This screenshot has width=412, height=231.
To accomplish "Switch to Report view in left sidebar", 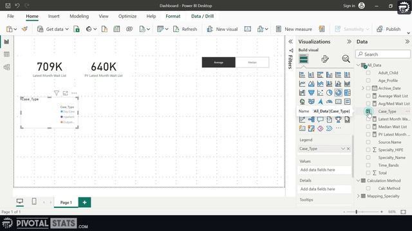I will pyautogui.click(x=6, y=42).
